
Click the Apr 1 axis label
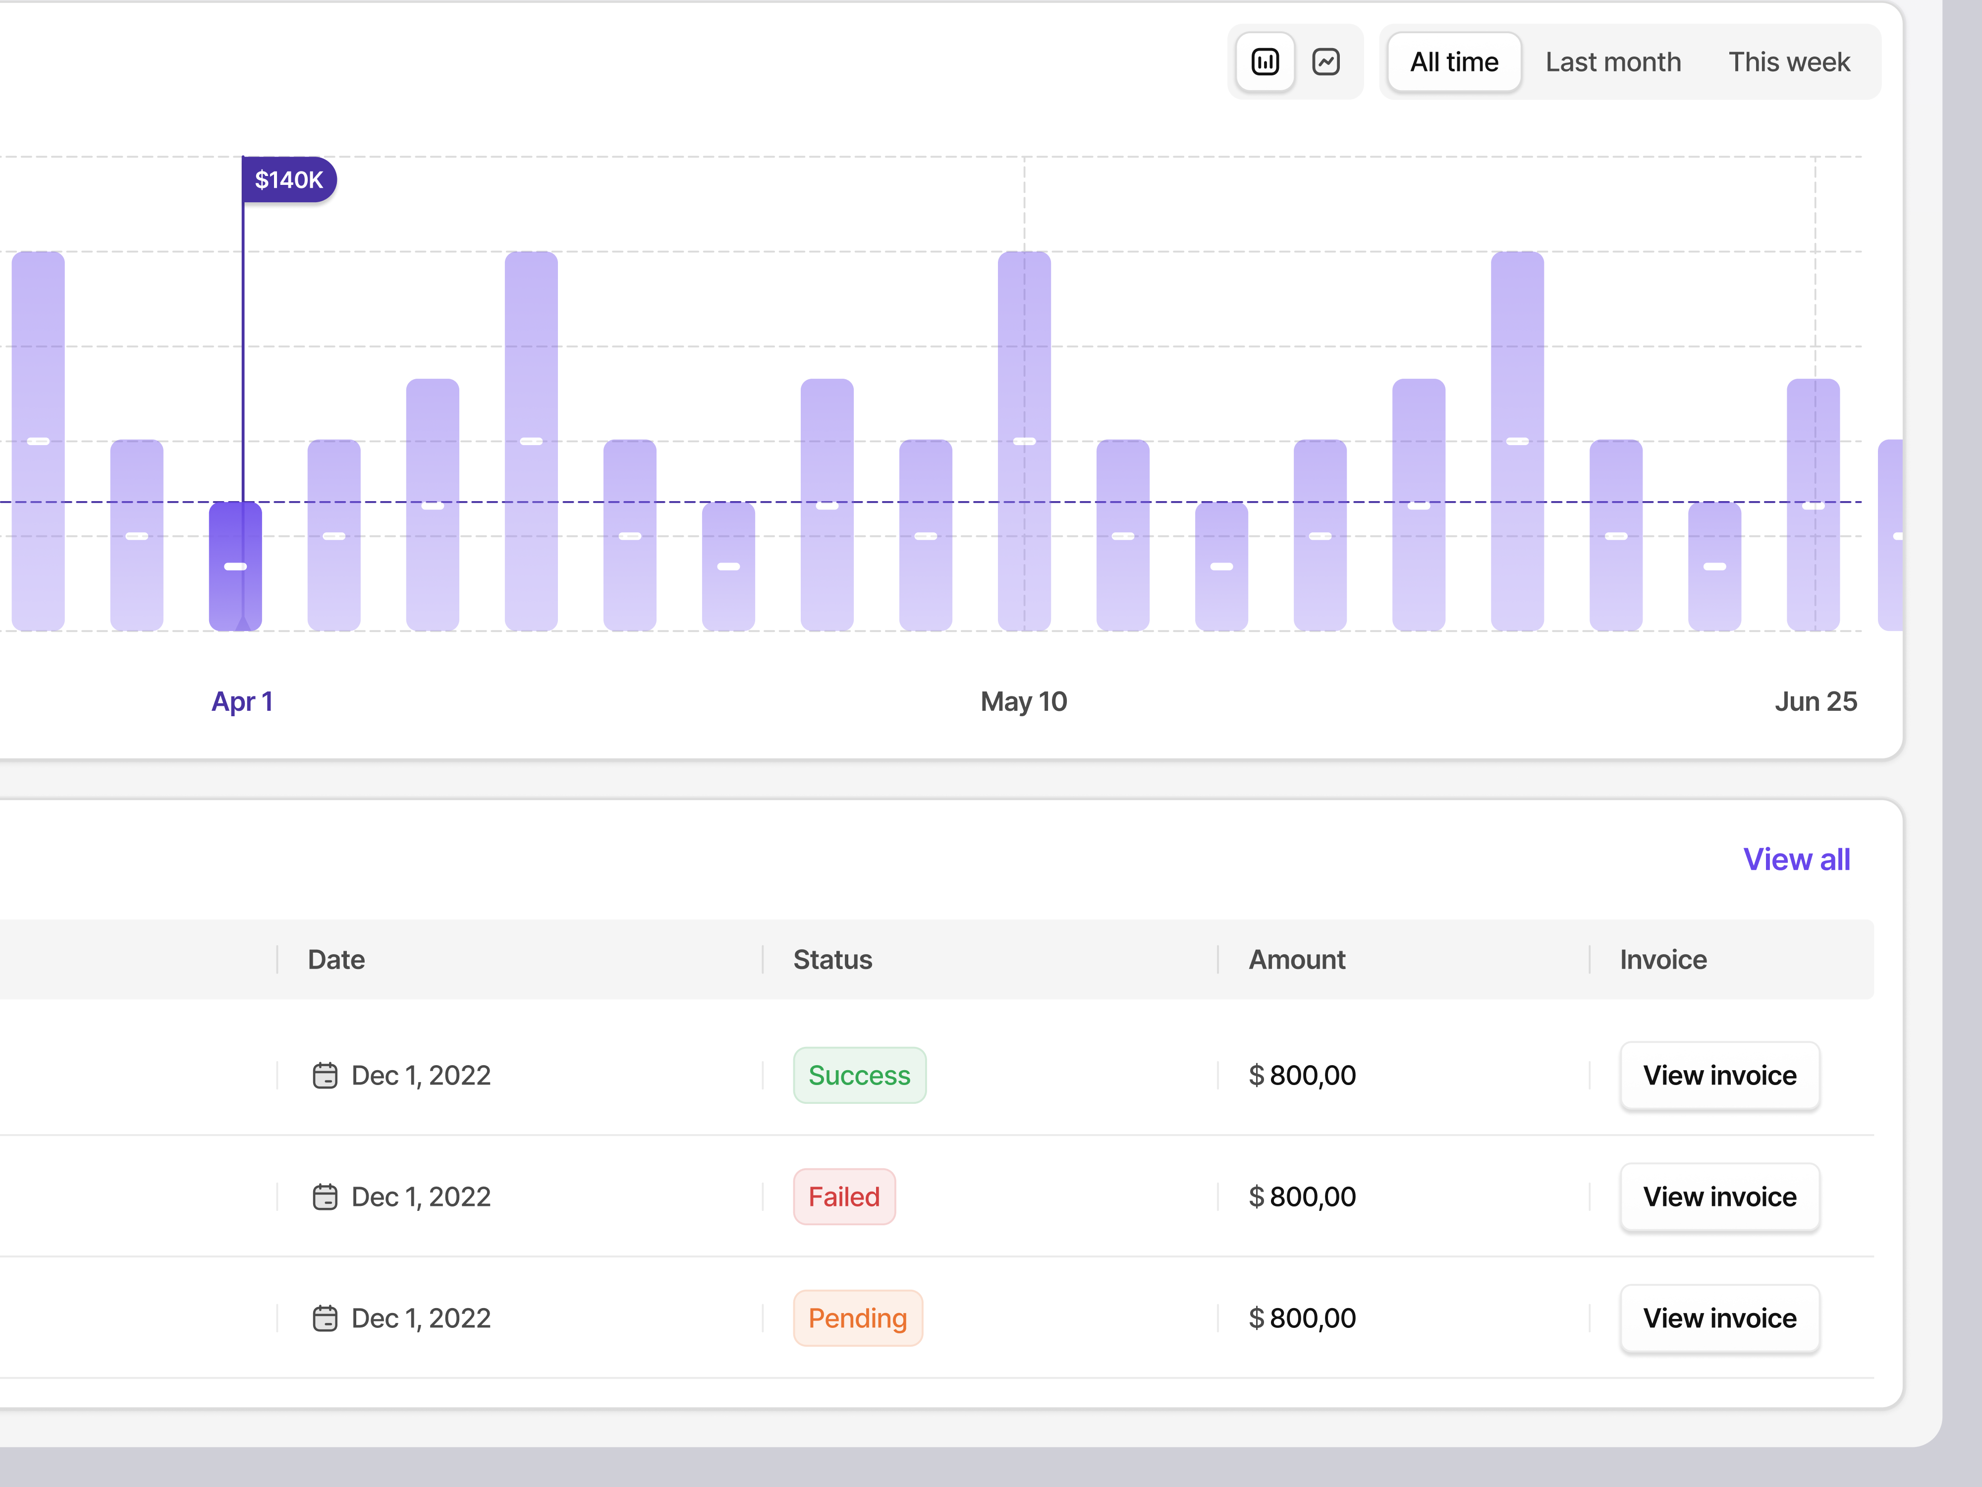click(242, 701)
